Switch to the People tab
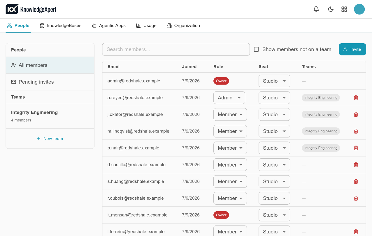Screen dimensions: 372x236 (18, 26)
